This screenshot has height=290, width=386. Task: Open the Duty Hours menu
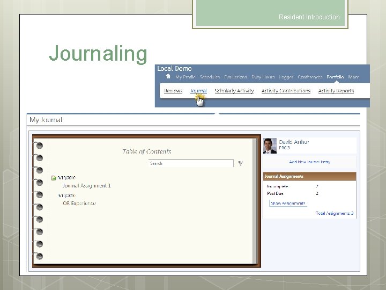[263, 77]
